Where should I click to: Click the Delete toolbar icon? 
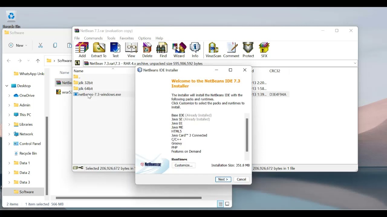(x=147, y=50)
